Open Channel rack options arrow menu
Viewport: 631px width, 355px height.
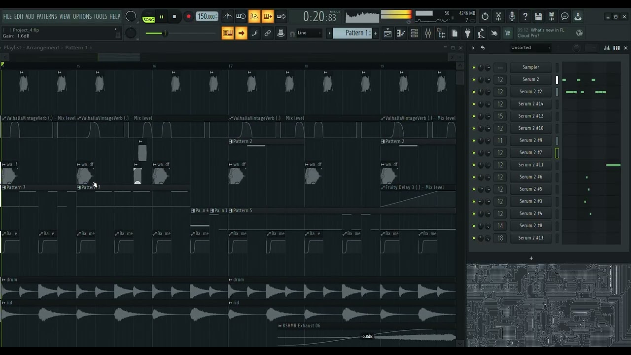pyautogui.click(x=473, y=48)
